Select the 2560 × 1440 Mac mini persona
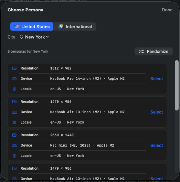The image size is (180, 182). click(157, 145)
